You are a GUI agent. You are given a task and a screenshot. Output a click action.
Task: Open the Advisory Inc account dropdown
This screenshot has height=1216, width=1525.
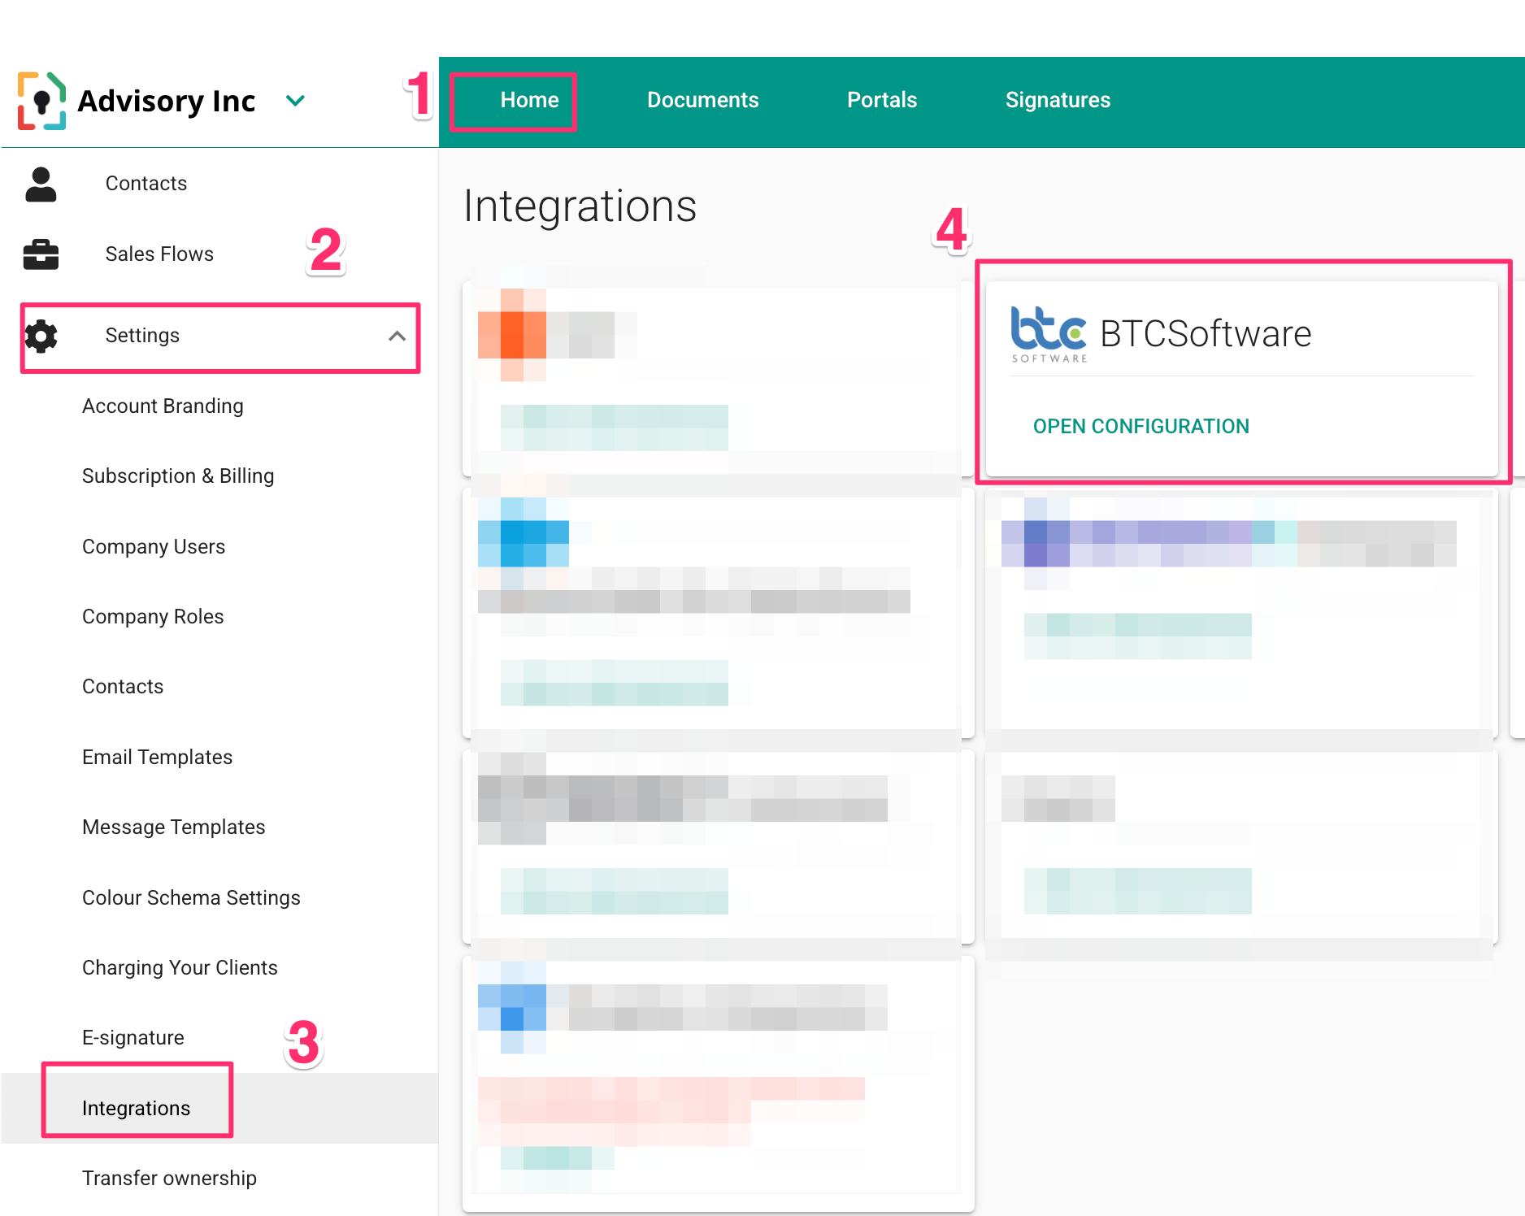[295, 101]
